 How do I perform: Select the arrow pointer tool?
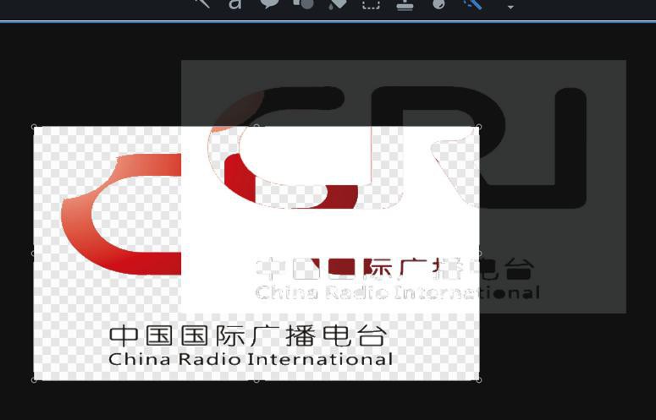202,3
